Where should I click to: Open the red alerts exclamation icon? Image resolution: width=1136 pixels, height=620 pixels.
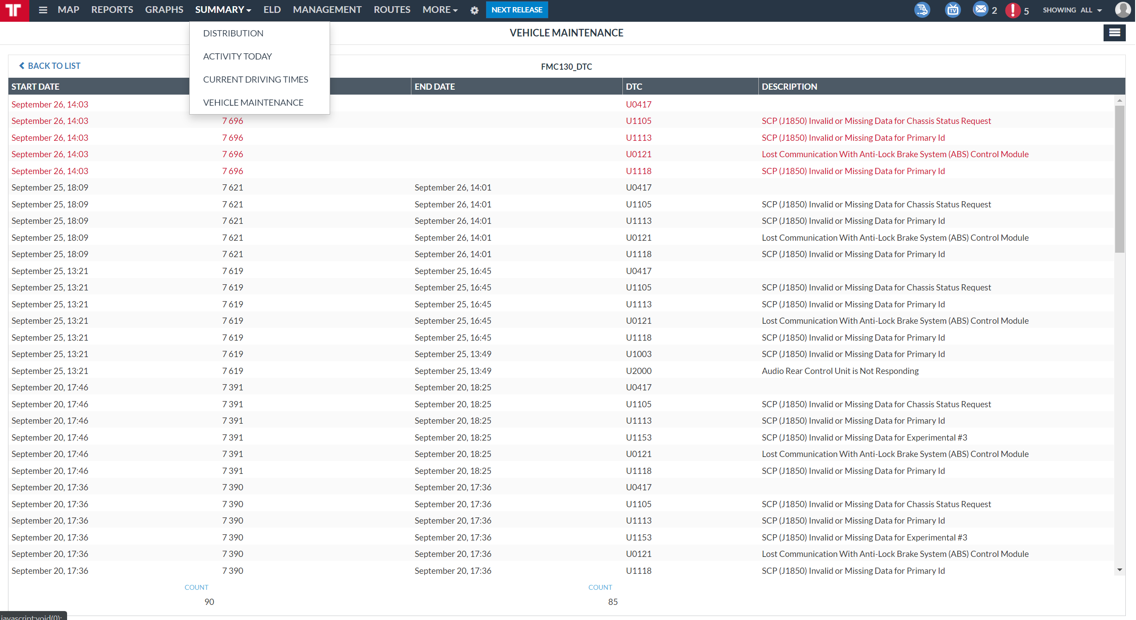coord(1013,10)
